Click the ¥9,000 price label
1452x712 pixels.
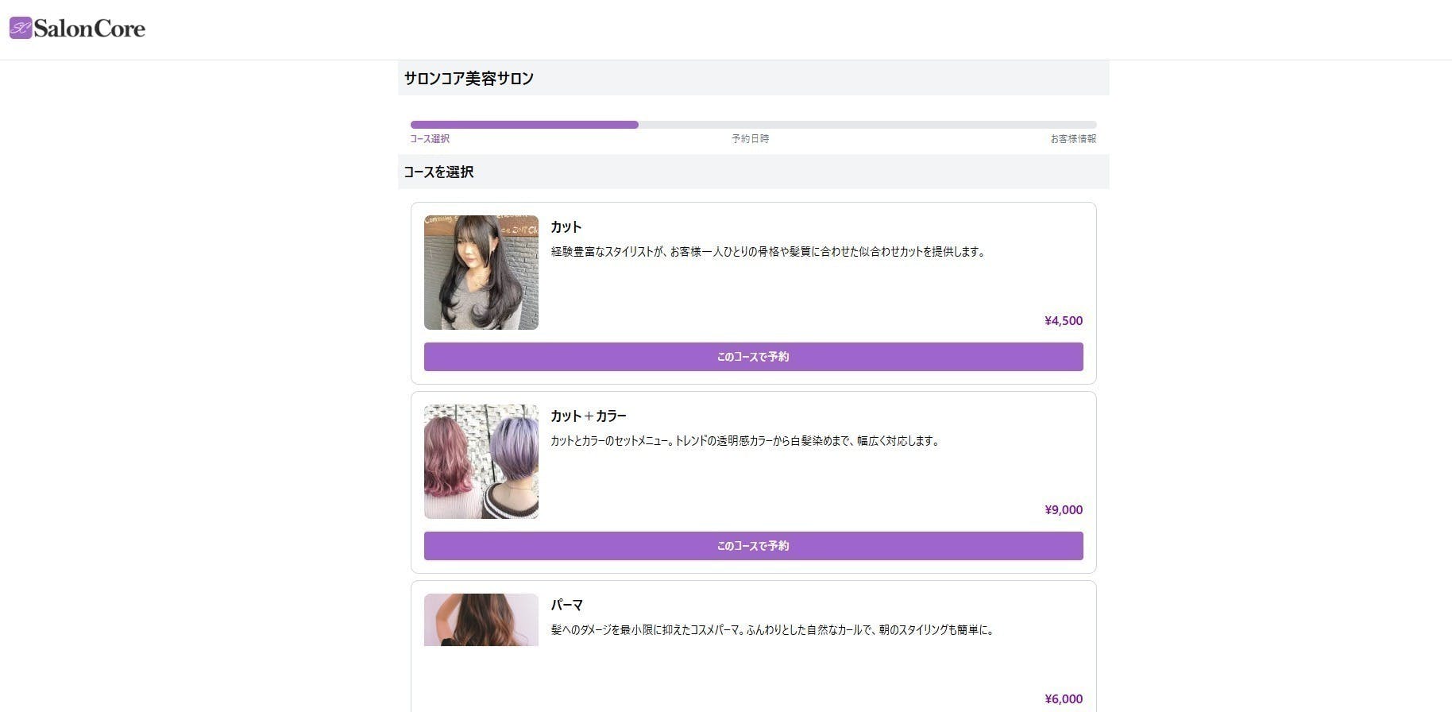(1063, 510)
